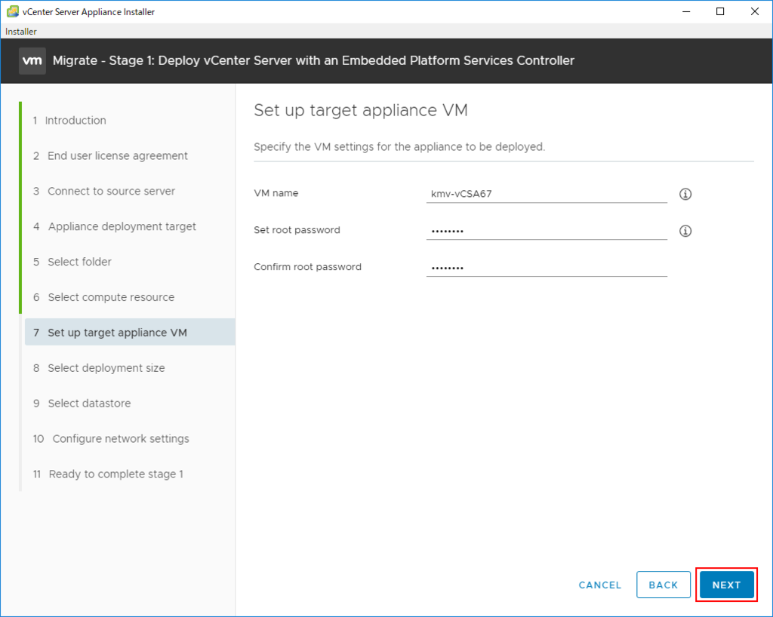Open Select compute resource step
The width and height of the screenshot is (773, 617).
[111, 298]
